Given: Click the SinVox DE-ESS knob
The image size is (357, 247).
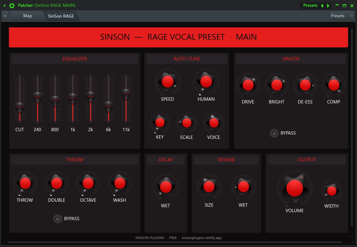Looking at the screenshot, I should coord(305,85).
